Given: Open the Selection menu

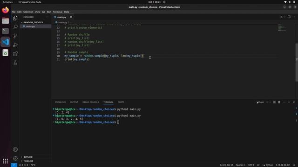Looking at the screenshot, I should 28,12.
